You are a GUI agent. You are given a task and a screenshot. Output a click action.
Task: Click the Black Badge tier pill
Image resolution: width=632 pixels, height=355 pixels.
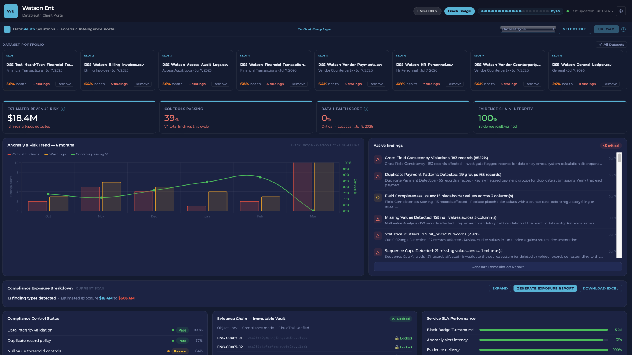[x=460, y=11]
